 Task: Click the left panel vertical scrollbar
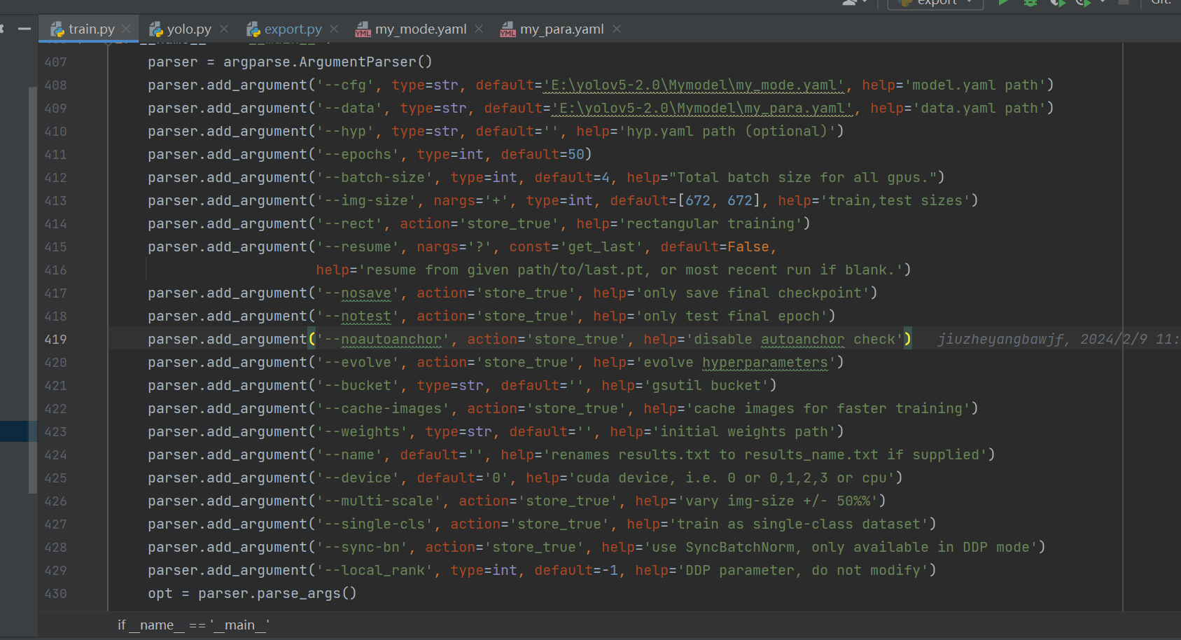coord(32,290)
